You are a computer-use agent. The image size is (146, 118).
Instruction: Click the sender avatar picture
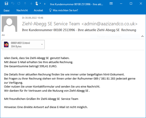click(9, 24)
